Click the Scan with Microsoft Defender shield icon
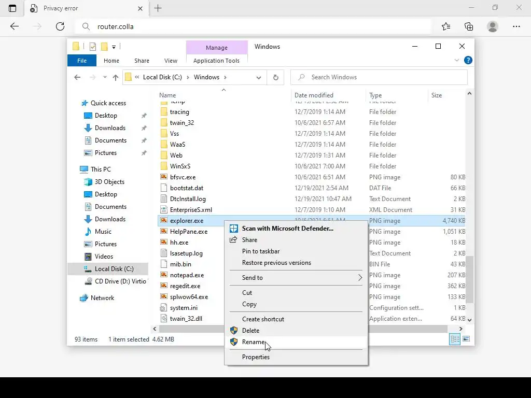The image size is (531, 398). (234, 229)
